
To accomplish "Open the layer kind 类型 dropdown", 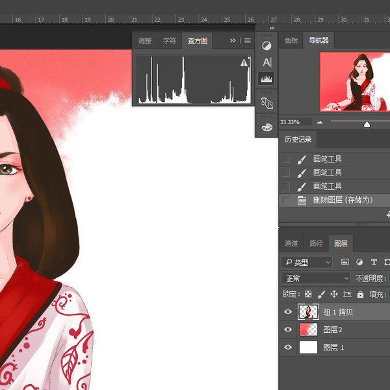I will pos(307,262).
